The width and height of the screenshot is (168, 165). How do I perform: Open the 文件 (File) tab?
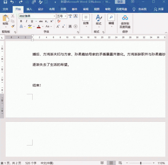pos(5,9)
